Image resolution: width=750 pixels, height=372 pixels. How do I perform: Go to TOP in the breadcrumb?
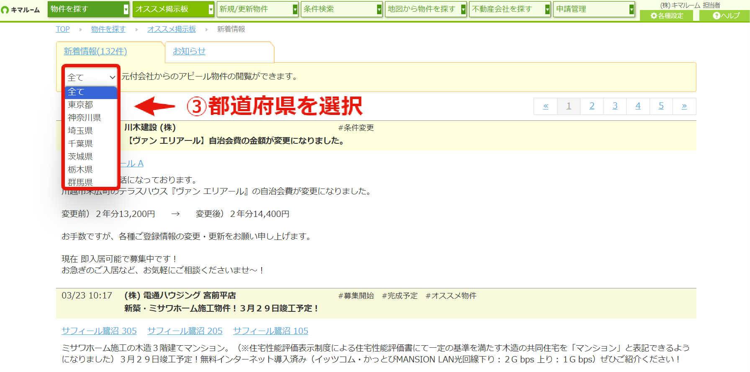tap(63, 29)
